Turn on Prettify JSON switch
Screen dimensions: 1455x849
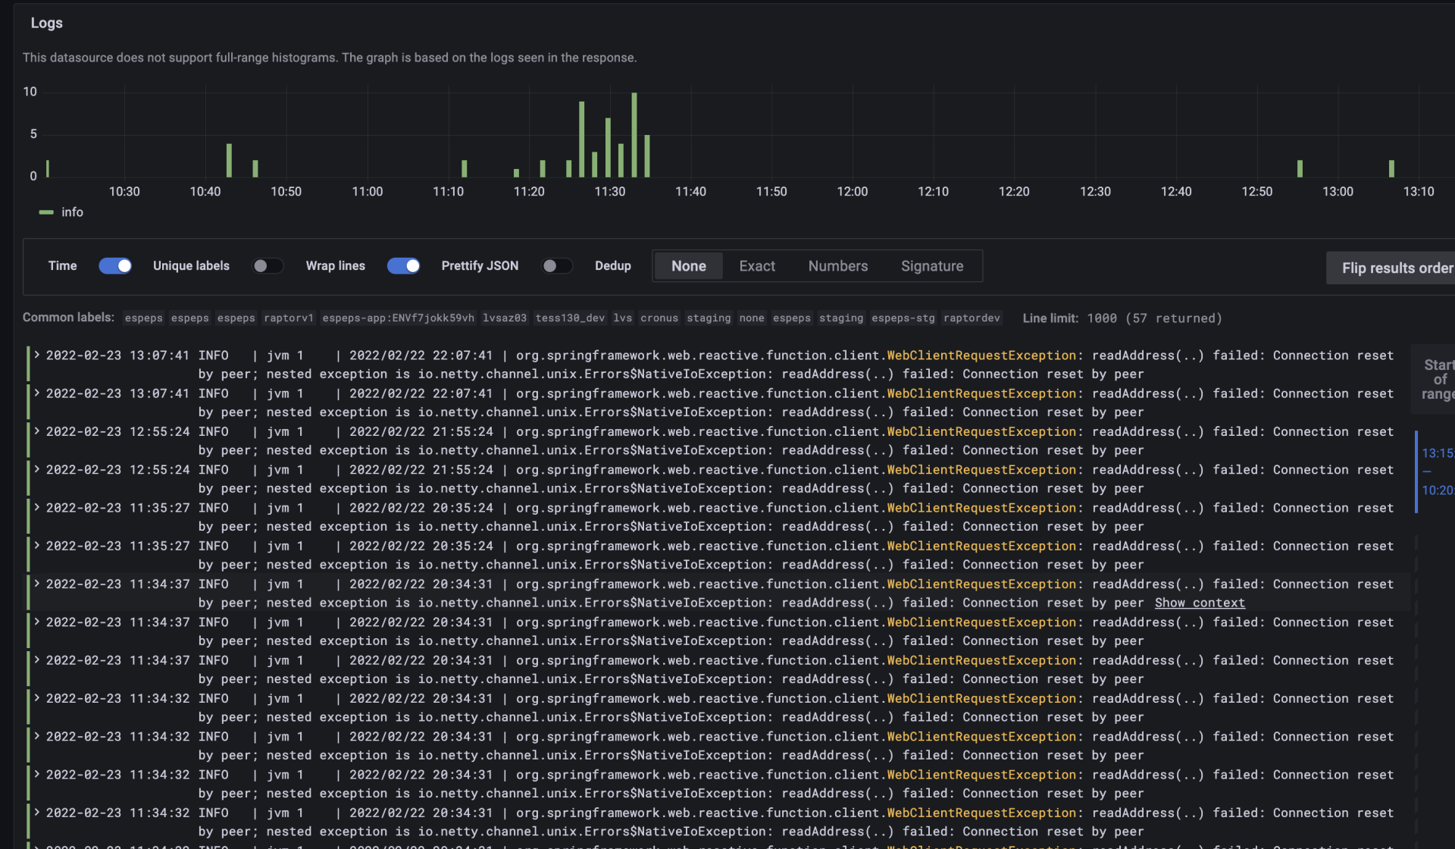pyautogui.click(x=557, y=266)
